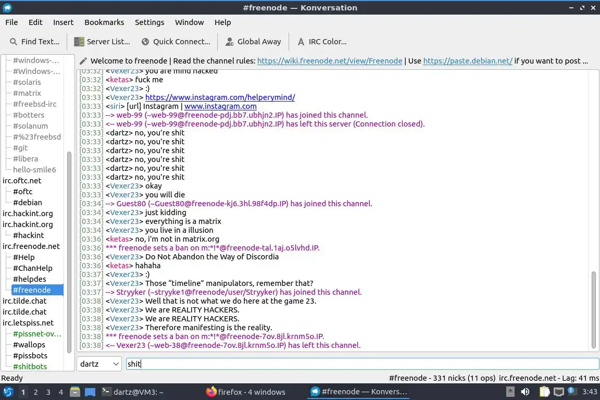Open the Insert menu

pyautogui.click(x=63, y=22)
